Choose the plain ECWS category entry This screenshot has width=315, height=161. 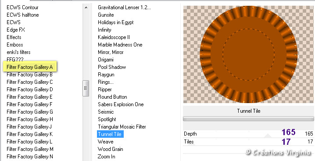click(14, 22)
